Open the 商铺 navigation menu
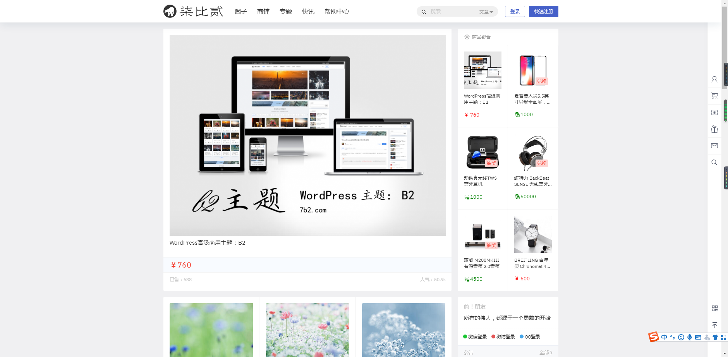This screenshot has height=357, width=728. pyautogui.click(x=263, y=12)
